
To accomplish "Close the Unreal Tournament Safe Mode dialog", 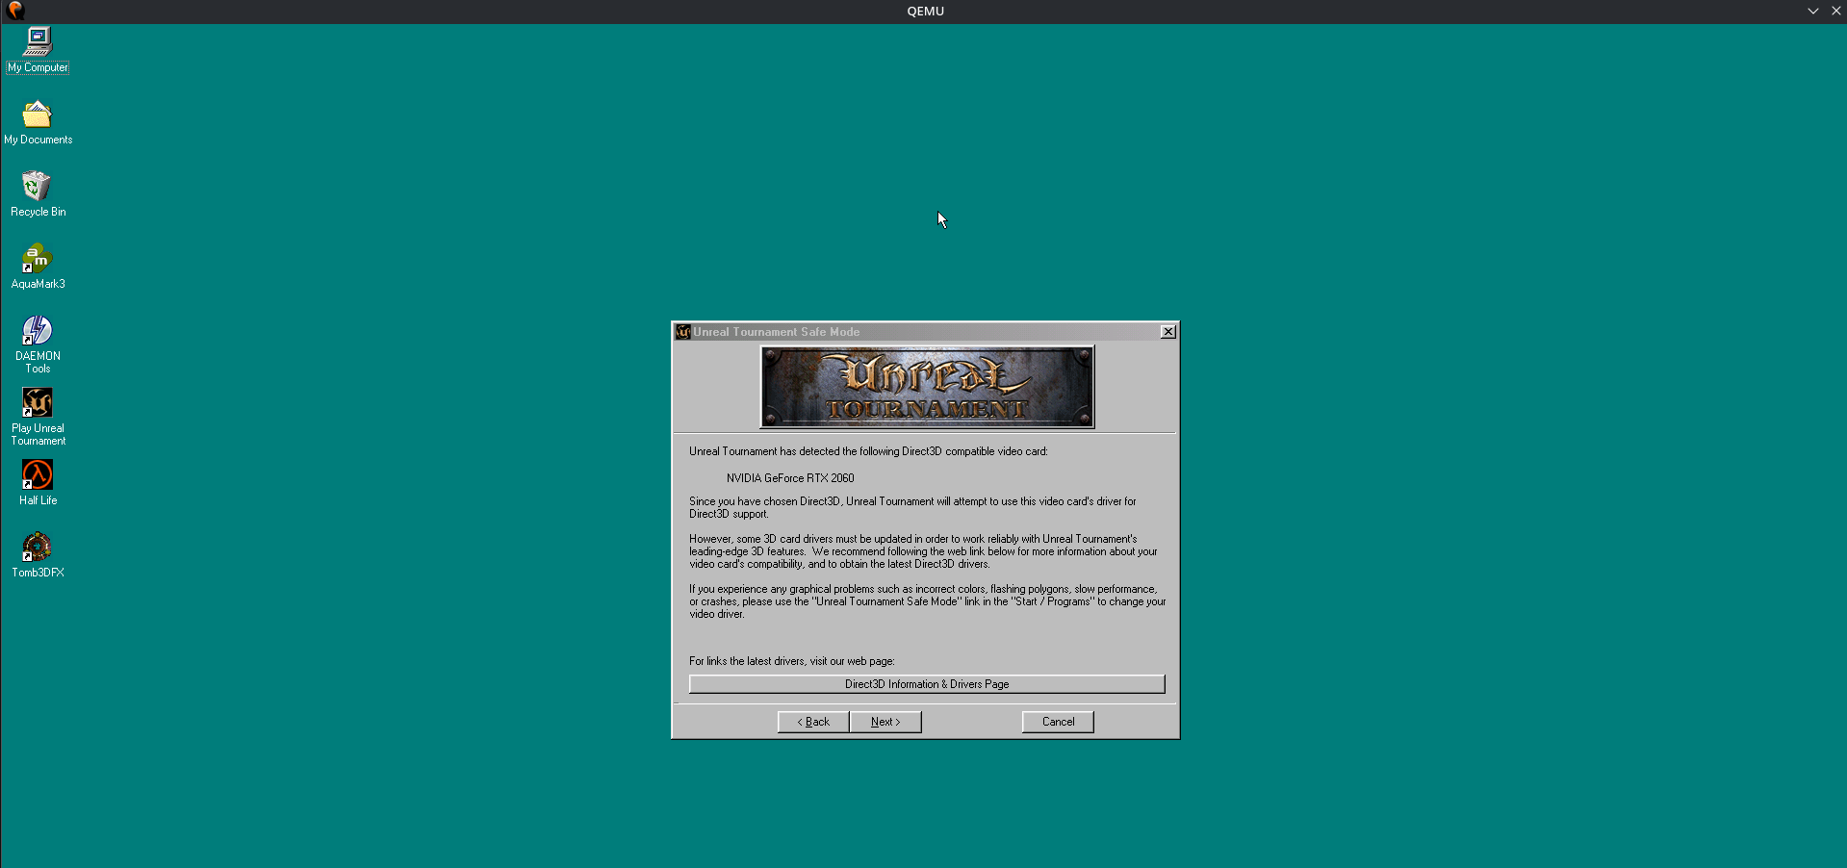I will coord(1168,332).
